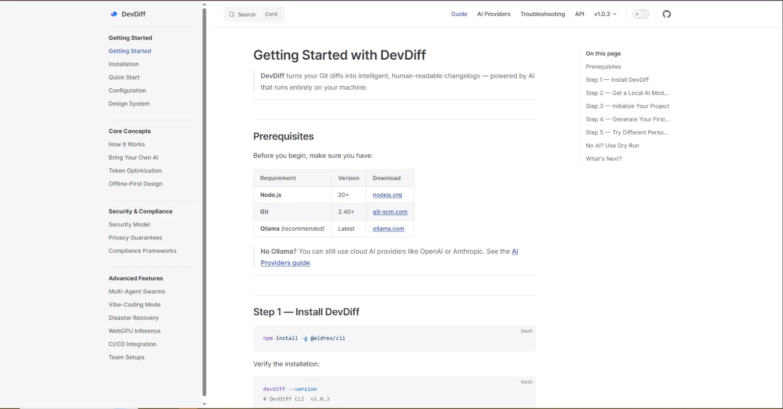Viewport: 783px width, 409px height.
Task: Click the Getting Started with DevDiff heading
Action: tap(340, 55)
